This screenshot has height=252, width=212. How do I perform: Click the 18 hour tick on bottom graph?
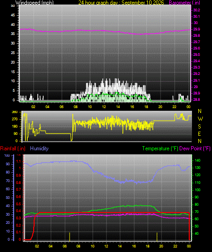point(147,246)
